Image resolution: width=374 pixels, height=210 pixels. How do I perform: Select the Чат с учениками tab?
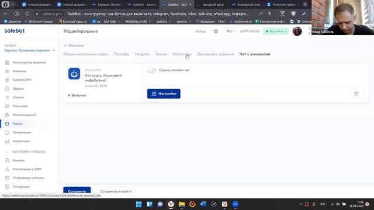pyautogui.click(x=255, y=54)
